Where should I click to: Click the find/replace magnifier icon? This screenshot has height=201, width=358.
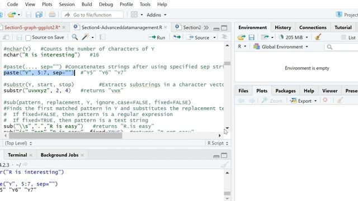pos(74,37)
